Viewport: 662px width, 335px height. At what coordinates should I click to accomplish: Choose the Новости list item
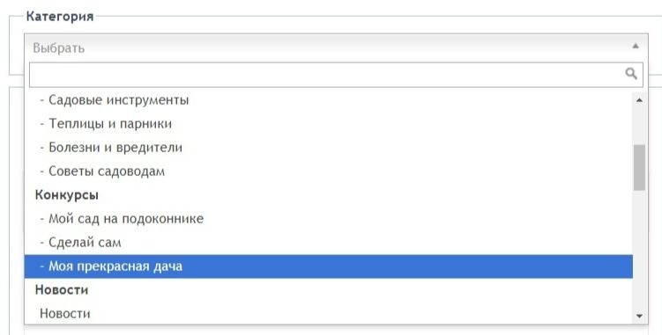(329, 314)
